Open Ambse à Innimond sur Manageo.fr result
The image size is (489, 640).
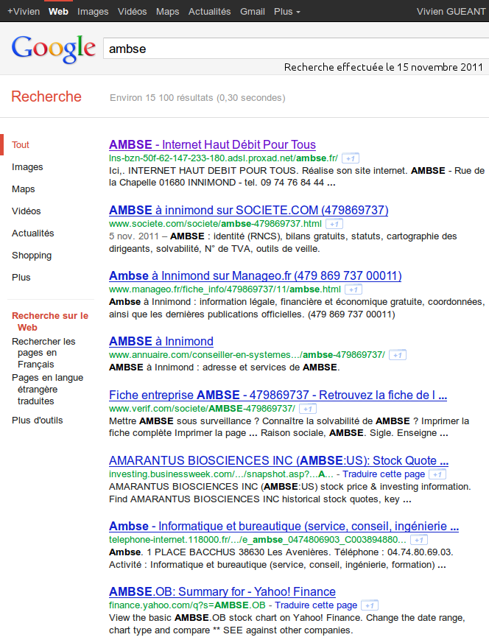click(255, 275)
